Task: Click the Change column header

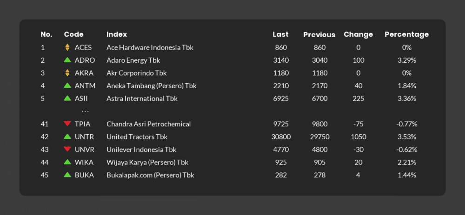Action: pos(358,34)
